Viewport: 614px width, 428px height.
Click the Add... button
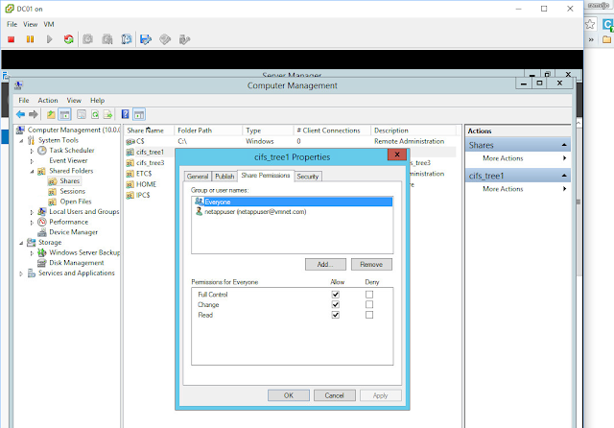(x=325, y=264)
